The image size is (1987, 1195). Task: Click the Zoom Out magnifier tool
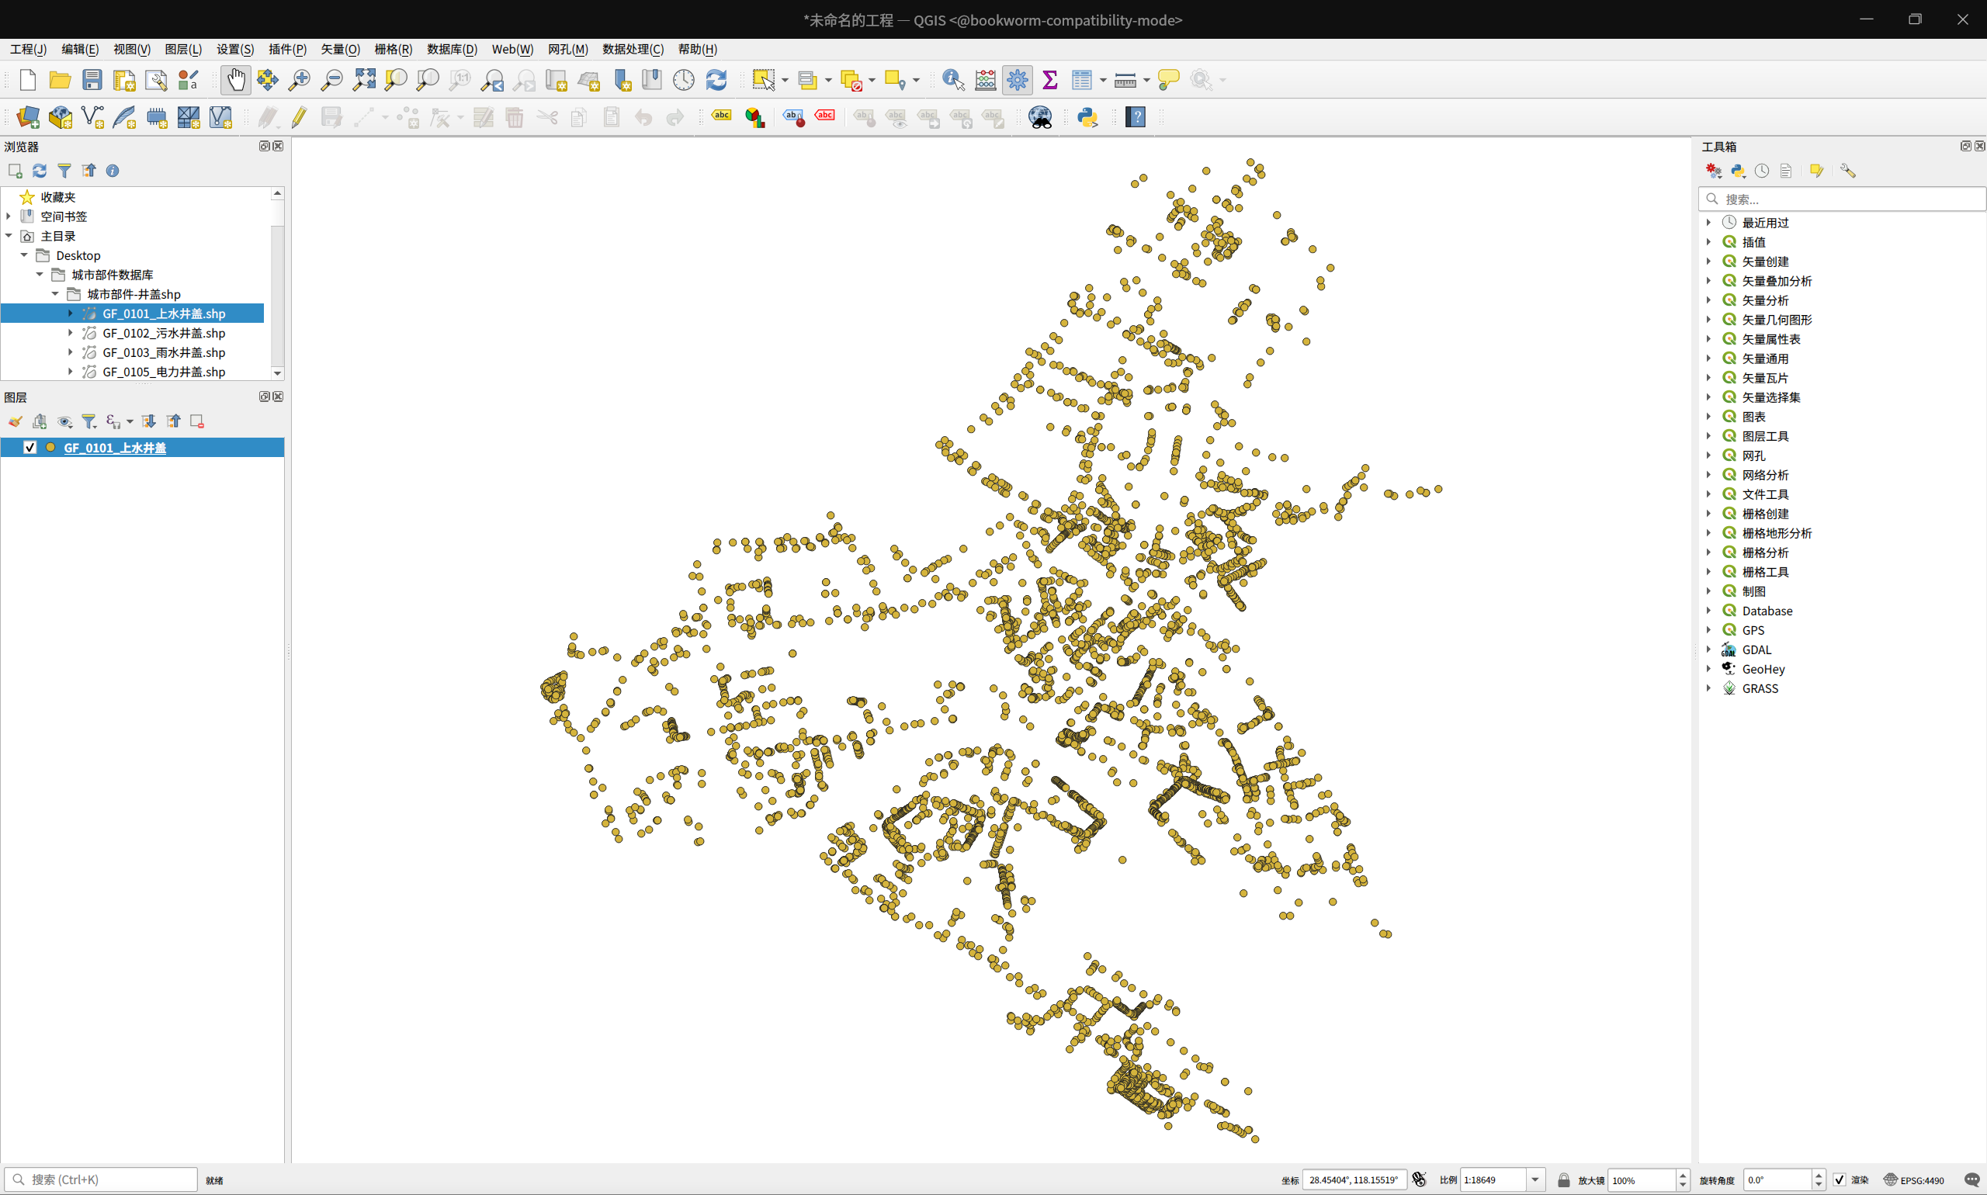click(331, 80)
